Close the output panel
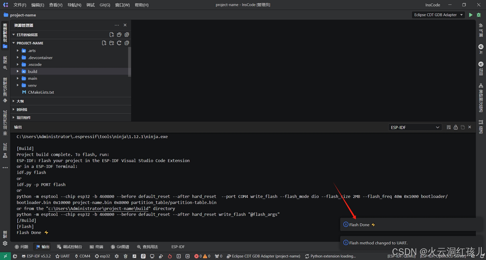Viewport: 486px width, 260px height. pos(470,127)
